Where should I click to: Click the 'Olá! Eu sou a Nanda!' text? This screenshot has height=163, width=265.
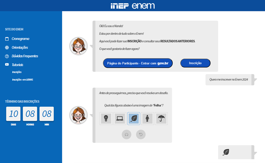coord(111,26)
